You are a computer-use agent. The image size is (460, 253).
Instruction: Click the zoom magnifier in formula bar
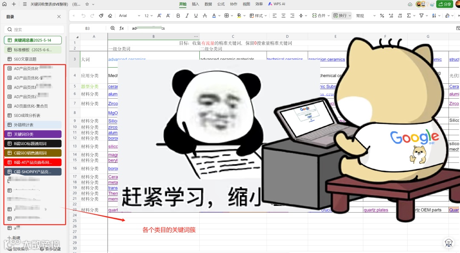tap(112, 28)
